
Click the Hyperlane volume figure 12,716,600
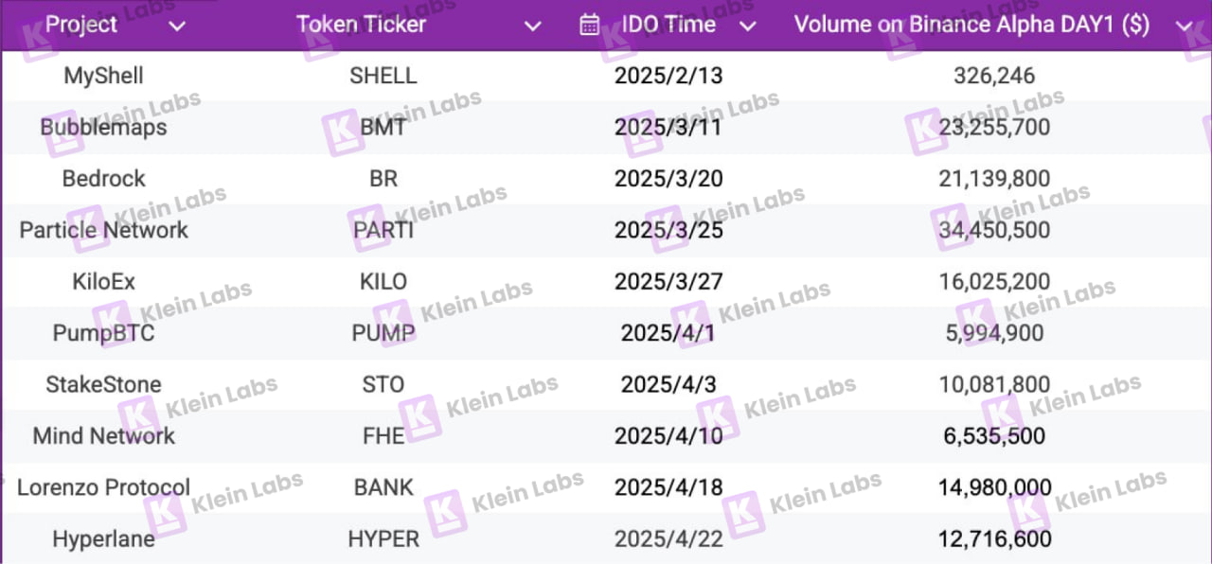coord(993,538)
